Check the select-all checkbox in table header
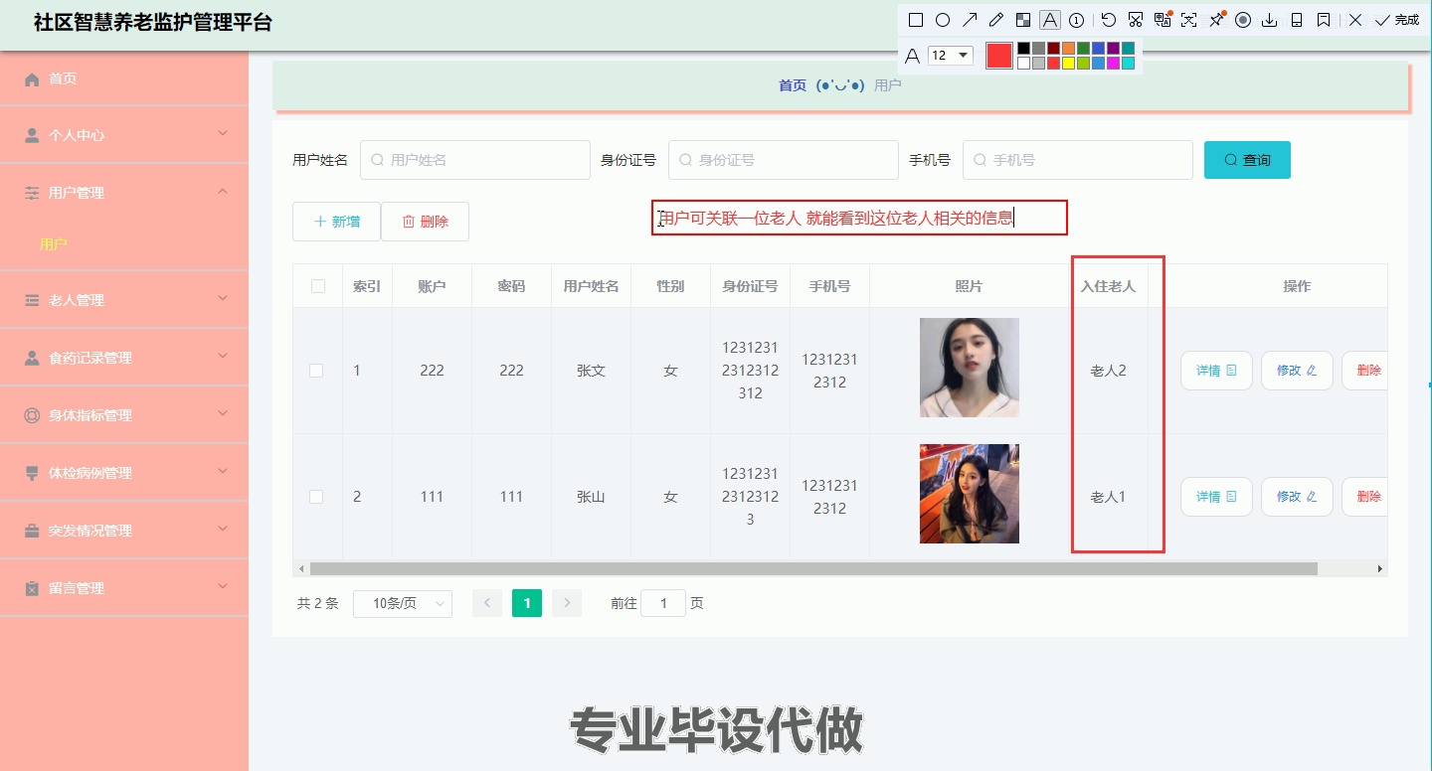Screen dimensions: 1432x771 316,285
